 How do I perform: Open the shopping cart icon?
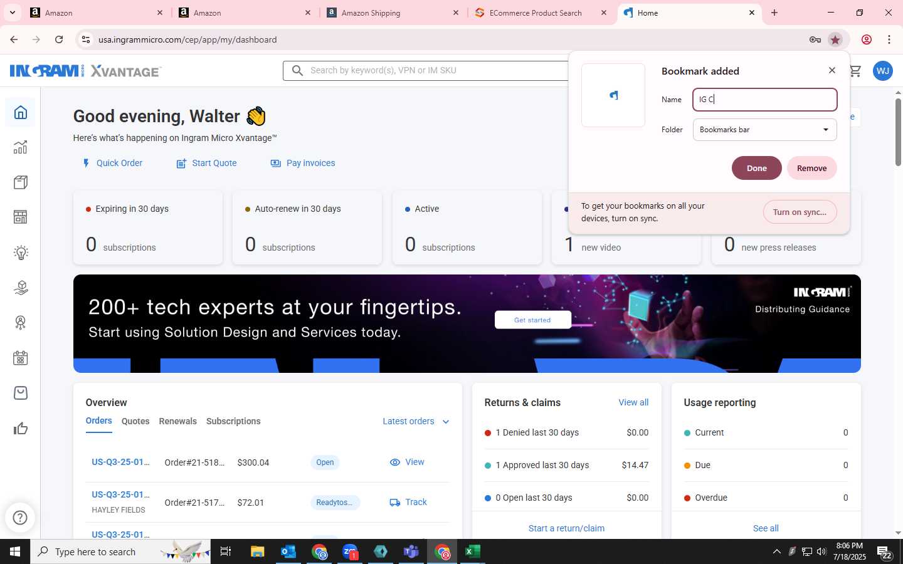(x=855, y=71)
